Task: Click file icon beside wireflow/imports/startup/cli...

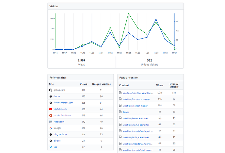Action: coord(120,144)
